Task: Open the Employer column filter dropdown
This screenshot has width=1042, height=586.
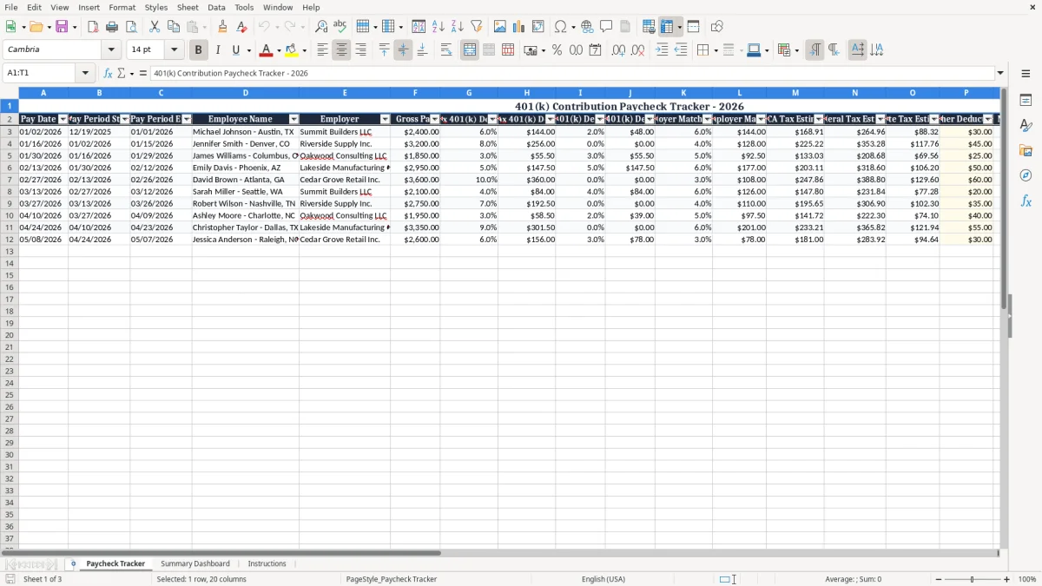Action: [x=385, y=119]
